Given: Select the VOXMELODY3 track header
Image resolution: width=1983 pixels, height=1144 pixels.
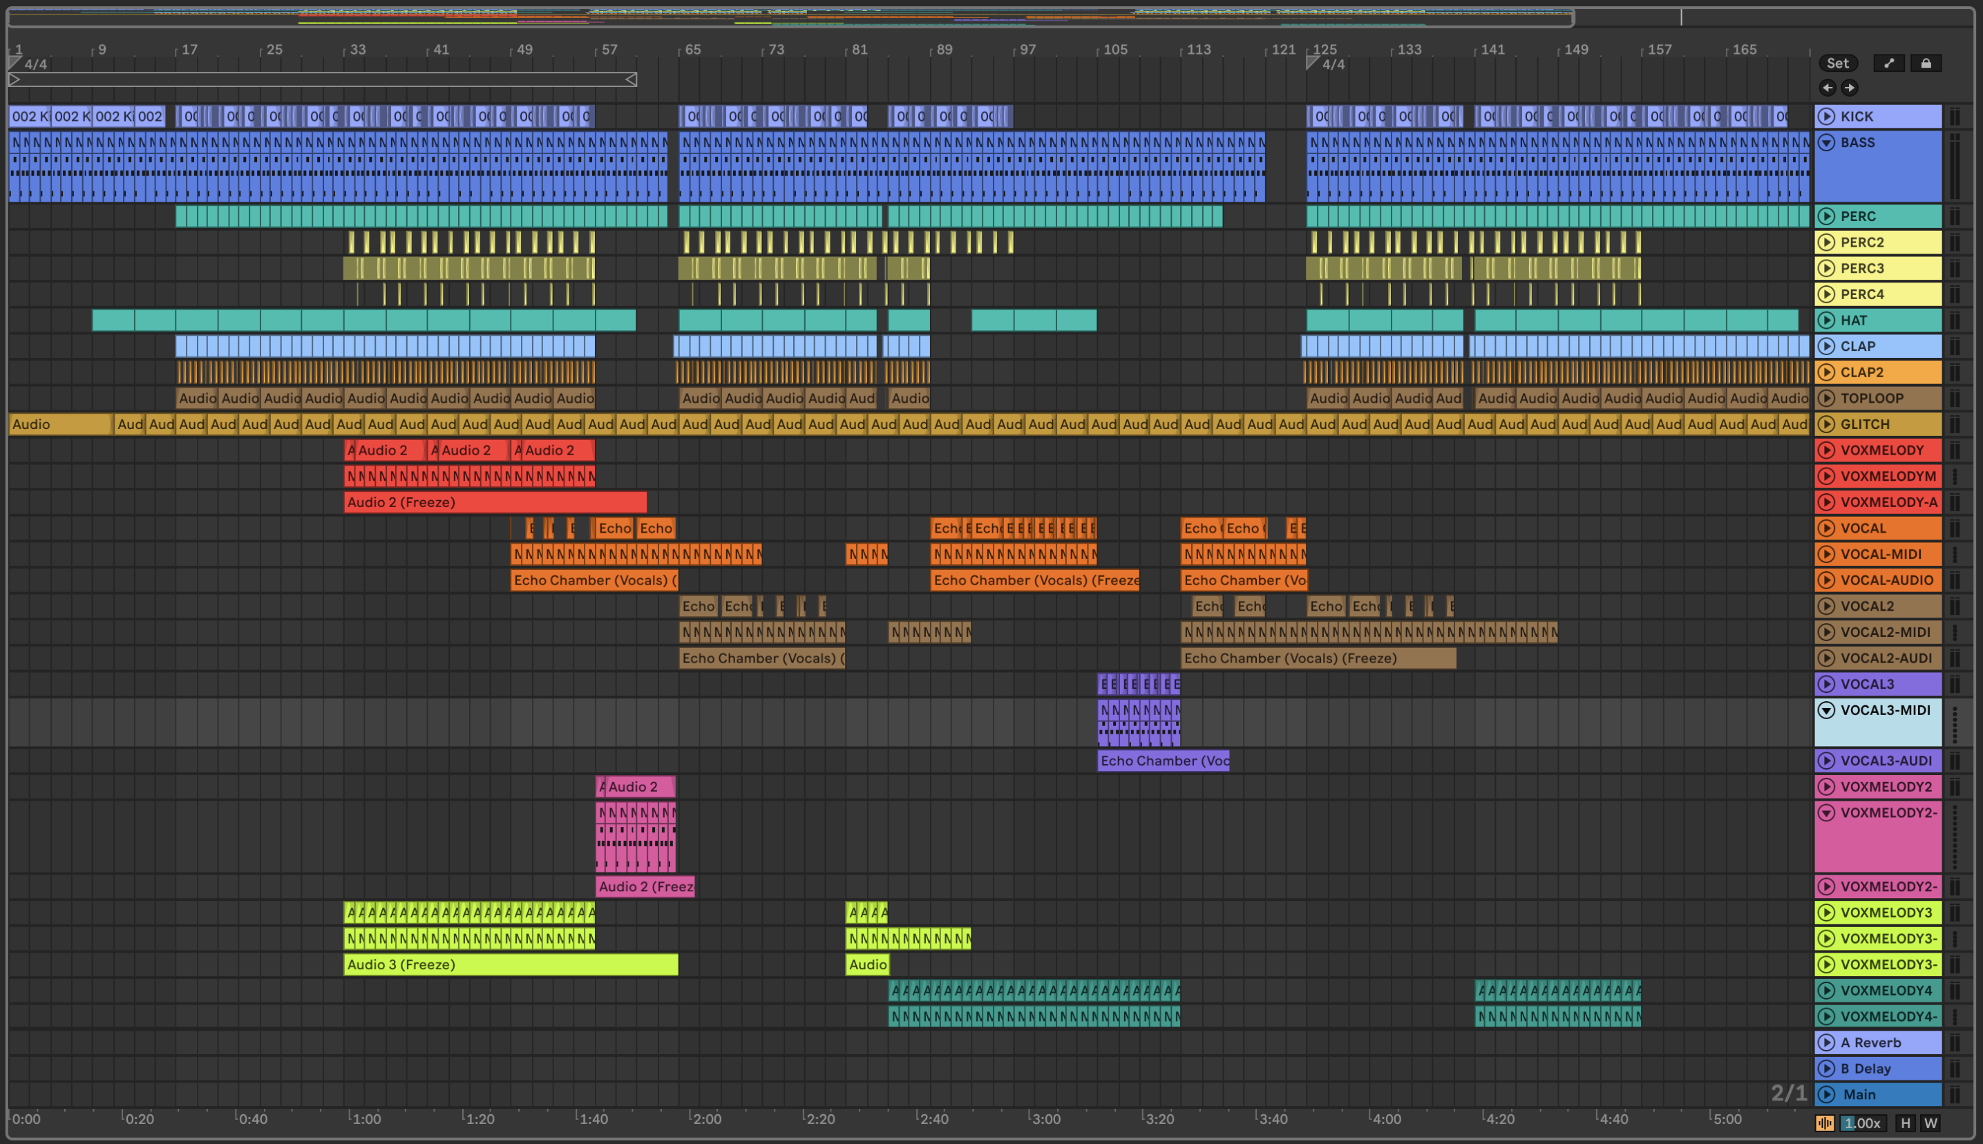Looking at the screenshot, I should click(x=1886, y=912).
